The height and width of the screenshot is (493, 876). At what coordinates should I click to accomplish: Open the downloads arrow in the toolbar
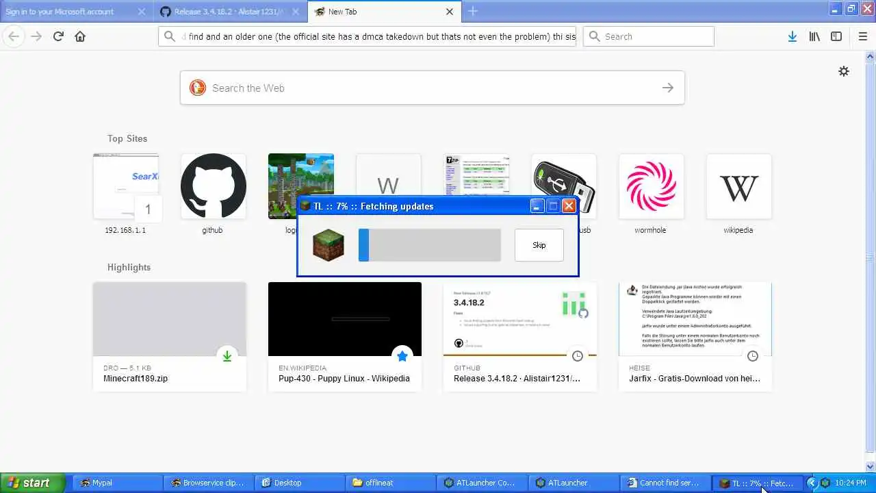pos(792,36)
